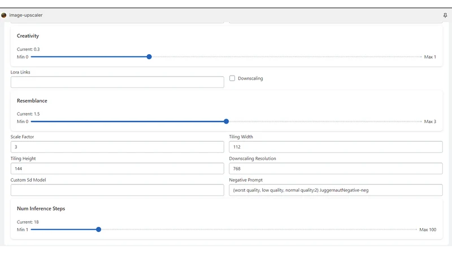Click the Downscaling Resolution field showing 768
The height and width of the screenshot is (254, 452).
click(x=336, y=168)
